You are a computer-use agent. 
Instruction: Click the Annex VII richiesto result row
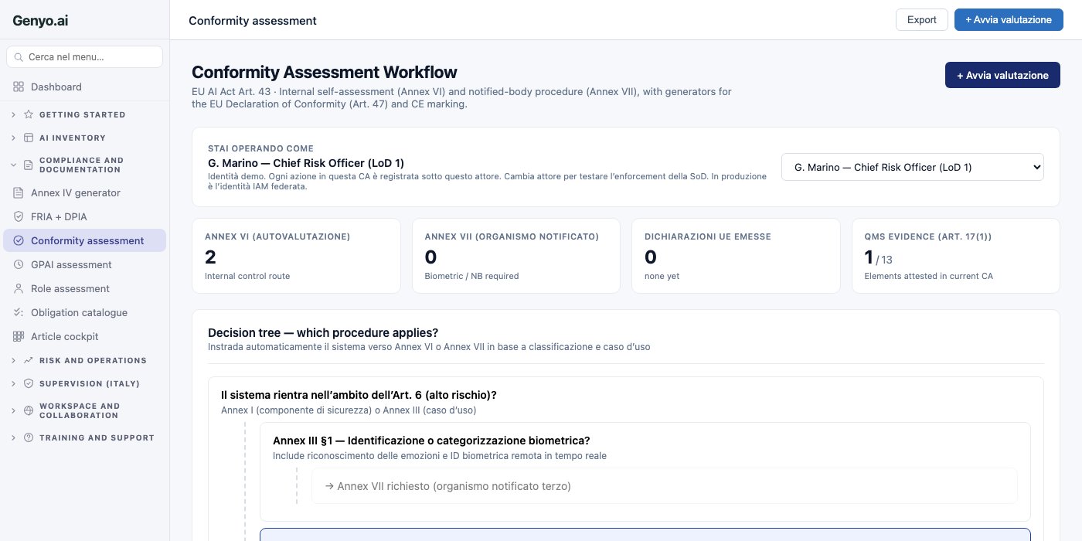click(664, 486)
